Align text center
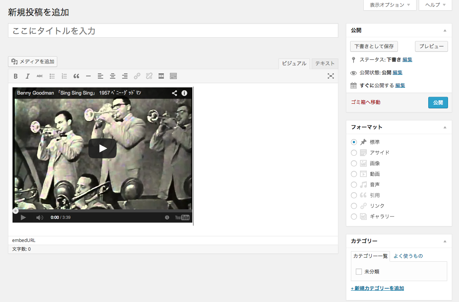The height and width of the screenshot is (302, 459). pyautogui.click(x=113, y=76)
